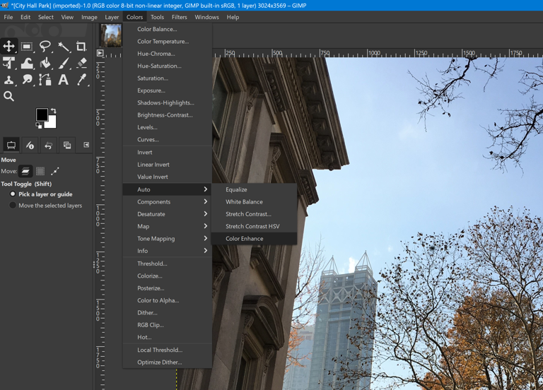Open Posterize... dialog
Screen dimensions: 543x390
click(168, 288)
